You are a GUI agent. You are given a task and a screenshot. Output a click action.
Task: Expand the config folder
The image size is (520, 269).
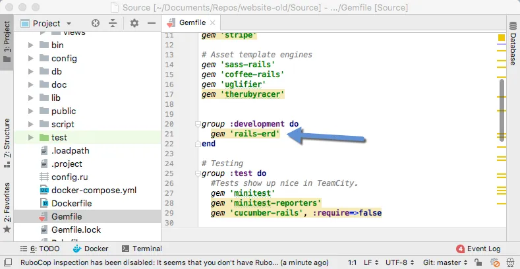point(31,59)
